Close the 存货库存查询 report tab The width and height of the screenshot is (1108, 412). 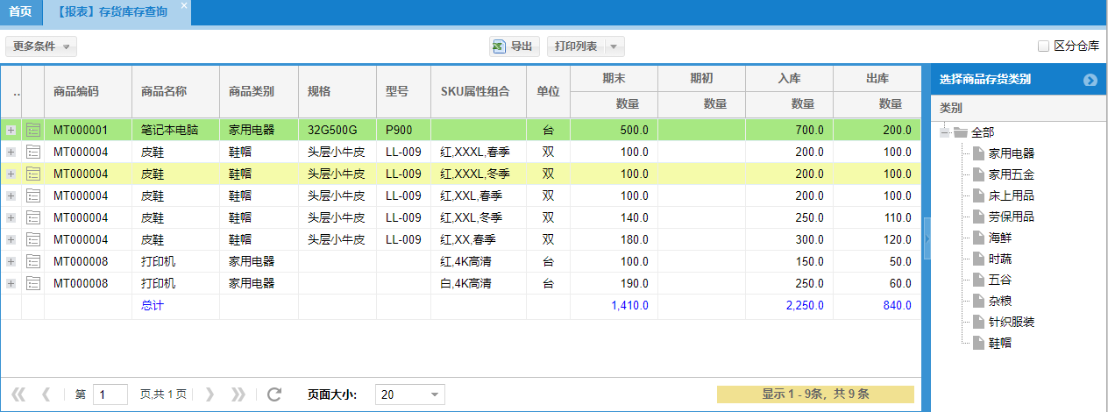pos(183,6)
